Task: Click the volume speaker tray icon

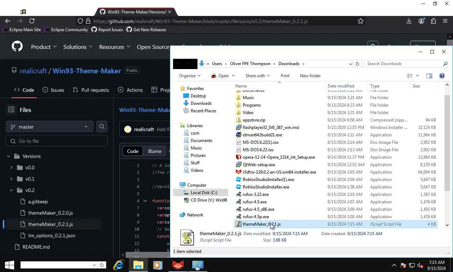Action: click(x=420, y=265)
